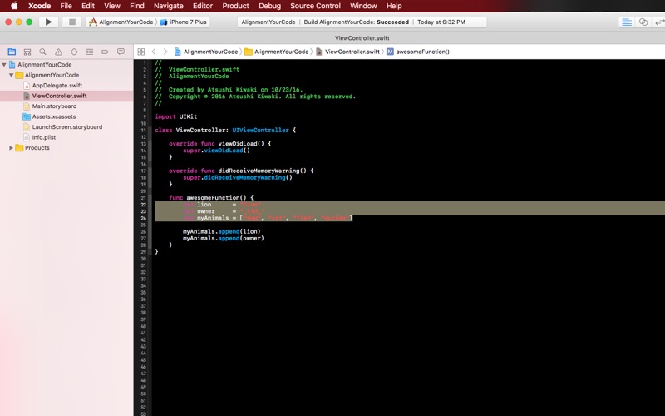Click 'func awesomeFunction()' in the code
The height and width of the screenshot is (416, 665).
click(x=211, y=198)
